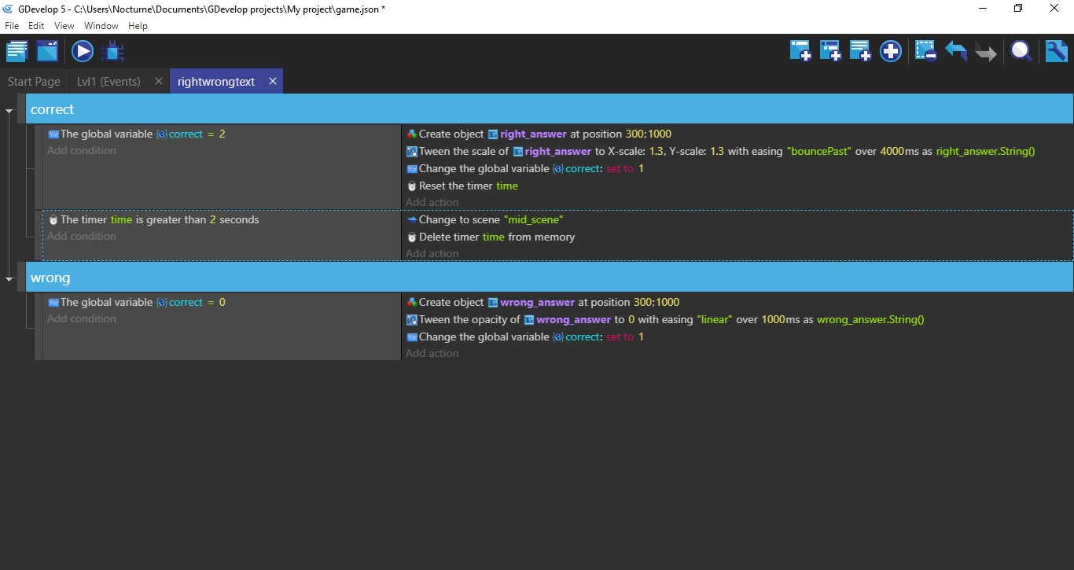This screenshot has height=570, width=1074.
Task: Start debugger with the bug icon
Action: click(x=112, y=50)
